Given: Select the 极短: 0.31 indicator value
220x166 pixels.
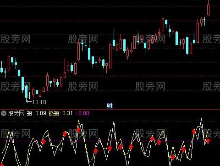Looking at the screenshot, I should 60,113.
